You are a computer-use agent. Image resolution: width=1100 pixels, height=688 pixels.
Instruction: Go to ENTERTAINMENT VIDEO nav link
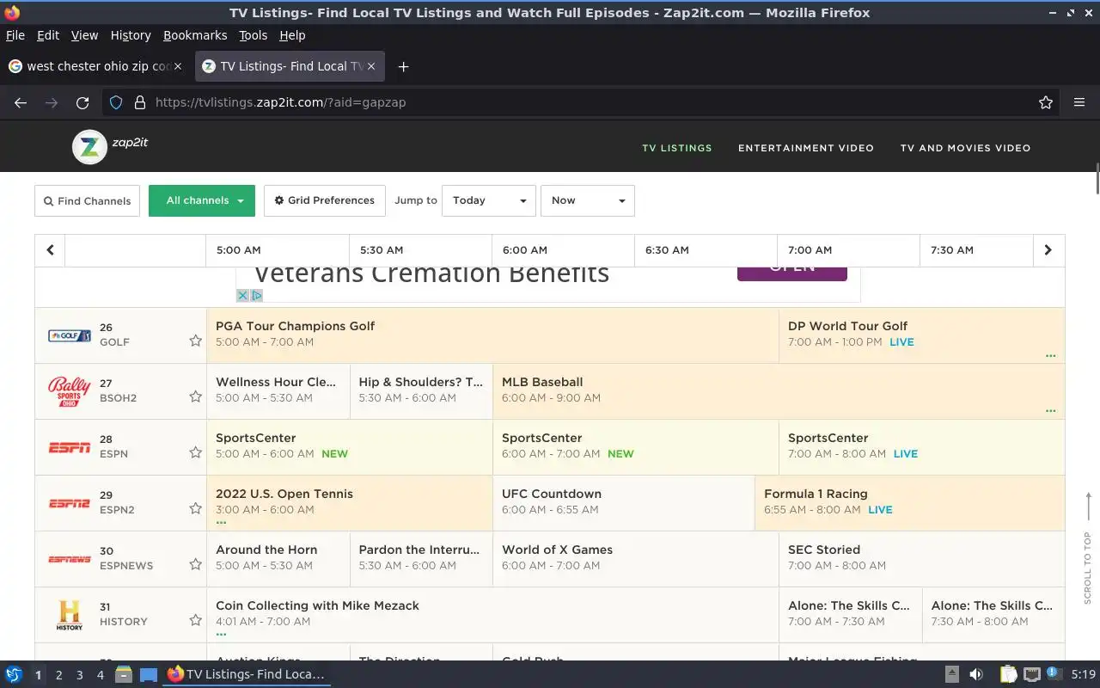coord(806,148)
